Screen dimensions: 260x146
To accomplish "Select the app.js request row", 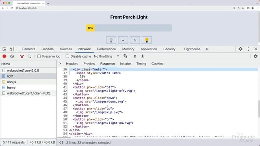I will click(x=28, y=82).
